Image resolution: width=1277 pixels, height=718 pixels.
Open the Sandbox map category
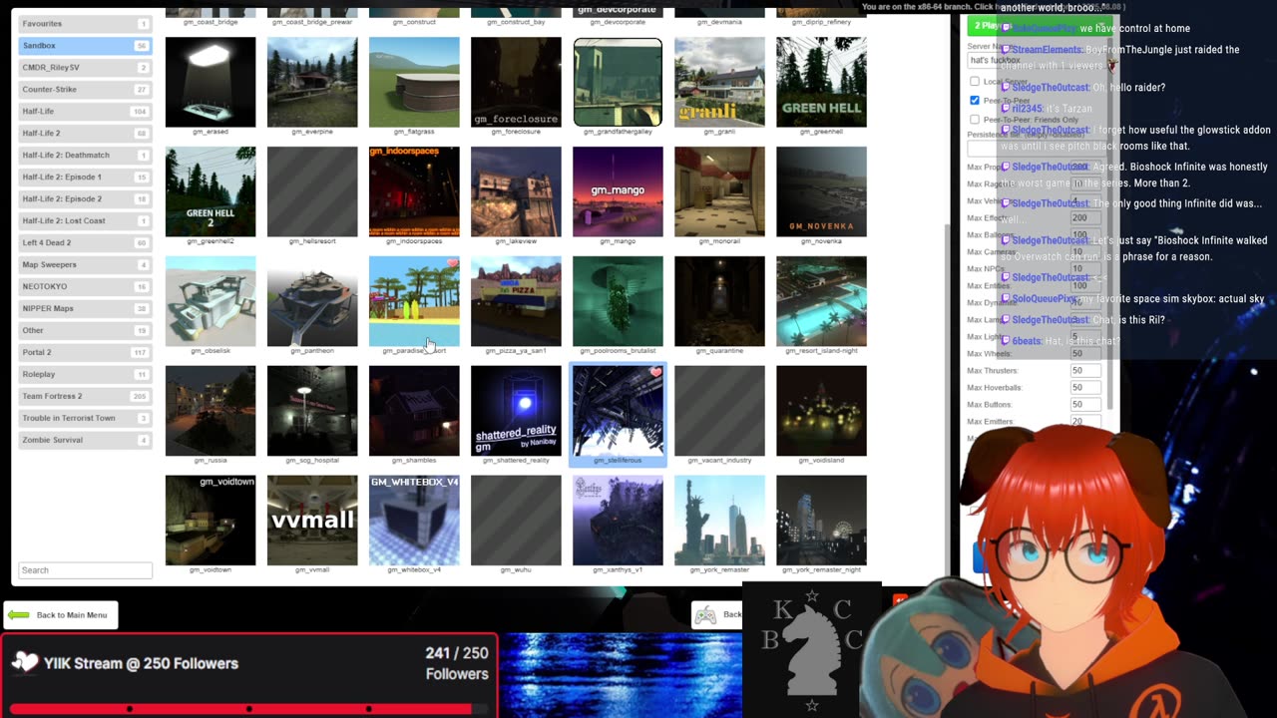(x=85, y=45)
